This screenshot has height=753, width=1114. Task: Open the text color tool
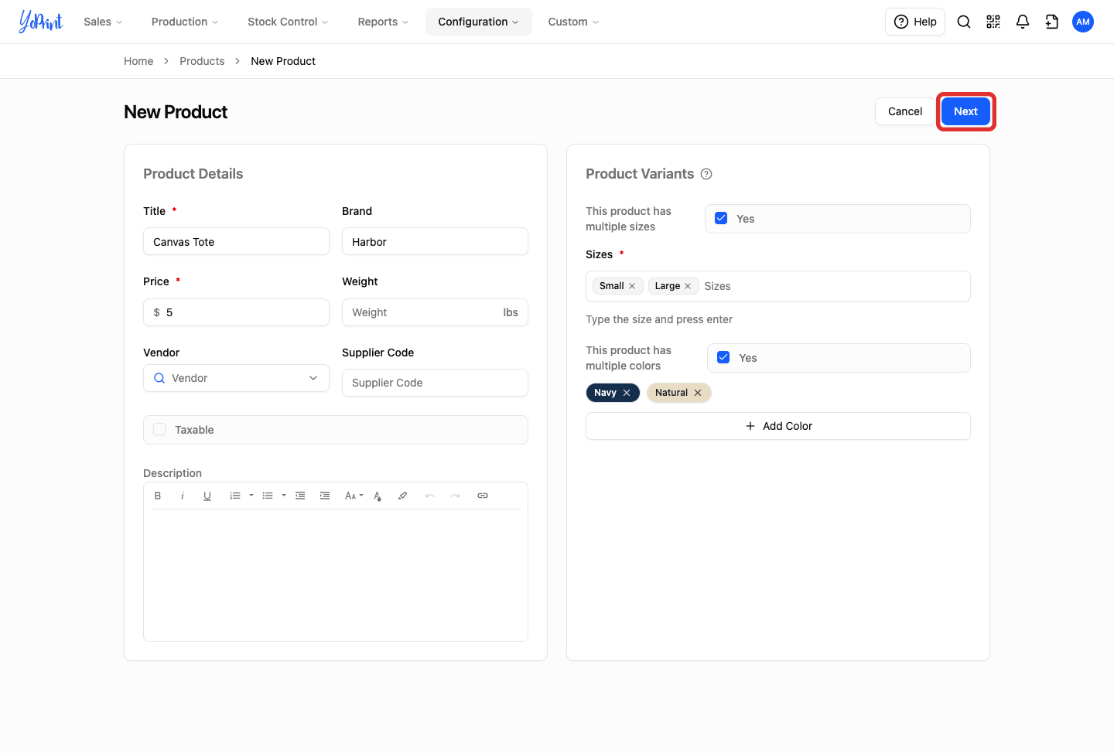click(378, 496)
